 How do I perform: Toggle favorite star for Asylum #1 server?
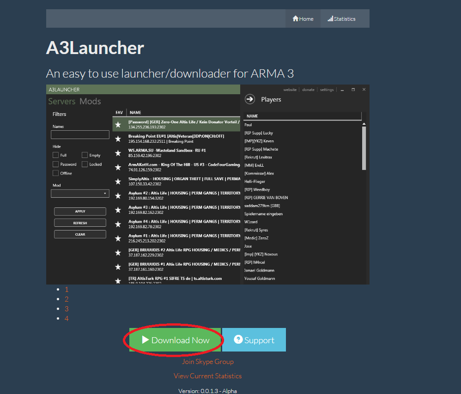[118, 238]
